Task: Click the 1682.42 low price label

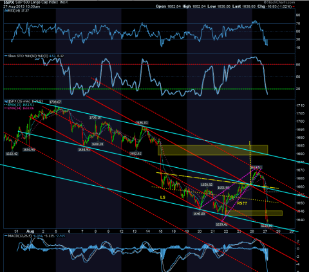Action: [x=12, y=154]
